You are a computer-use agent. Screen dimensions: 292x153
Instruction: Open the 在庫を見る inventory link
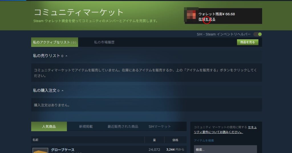207,19
